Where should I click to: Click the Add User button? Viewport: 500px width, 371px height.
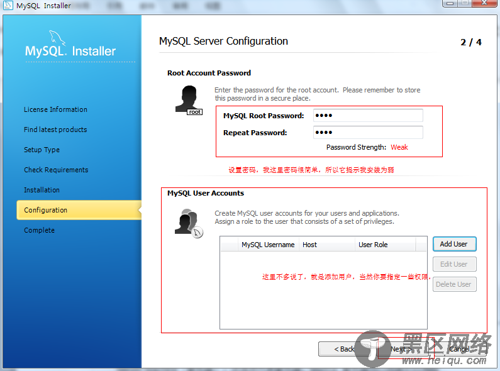coord(454,244)
